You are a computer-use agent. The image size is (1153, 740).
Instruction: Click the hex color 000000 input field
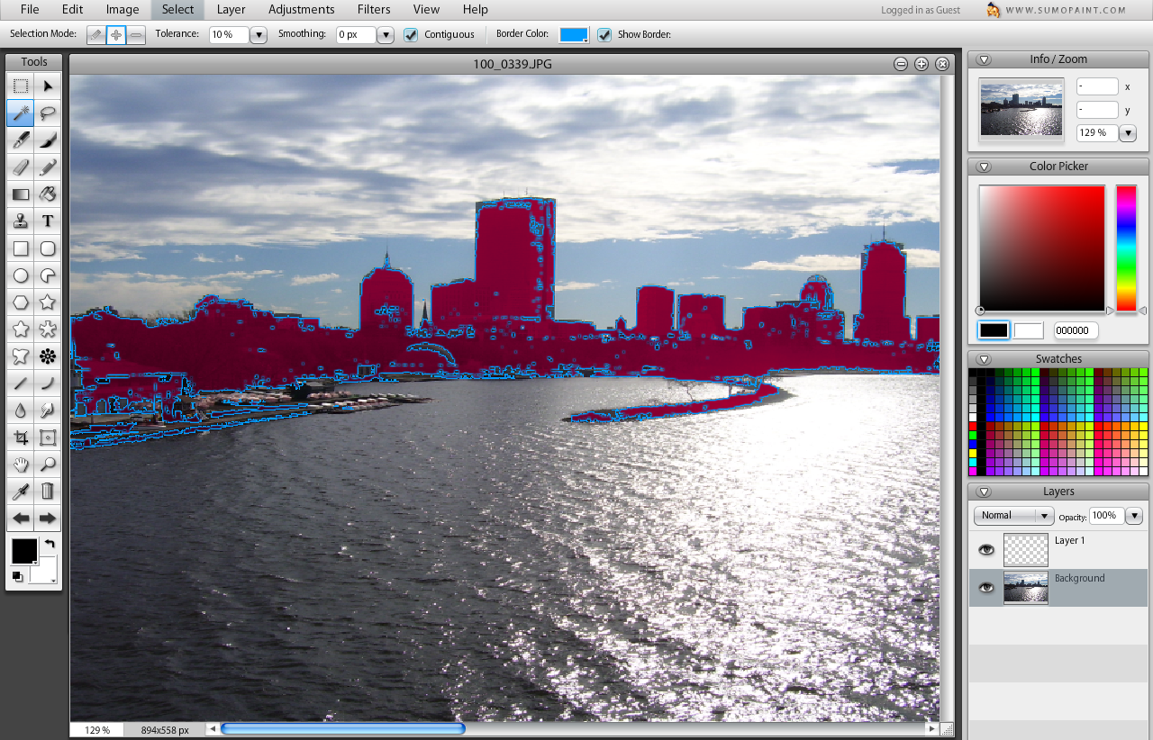(1076, 330)
